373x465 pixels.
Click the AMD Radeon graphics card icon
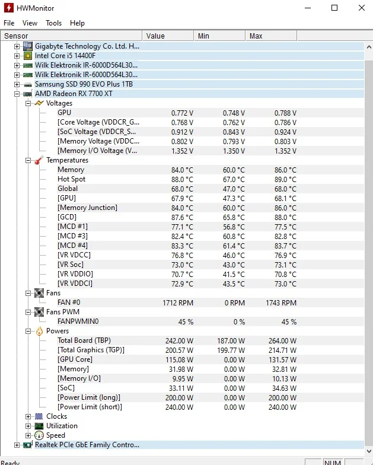[x=27, y=94]
